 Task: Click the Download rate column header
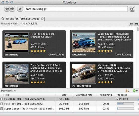(84, 95)
